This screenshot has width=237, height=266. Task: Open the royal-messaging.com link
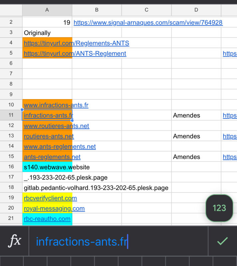pos(54,208)
